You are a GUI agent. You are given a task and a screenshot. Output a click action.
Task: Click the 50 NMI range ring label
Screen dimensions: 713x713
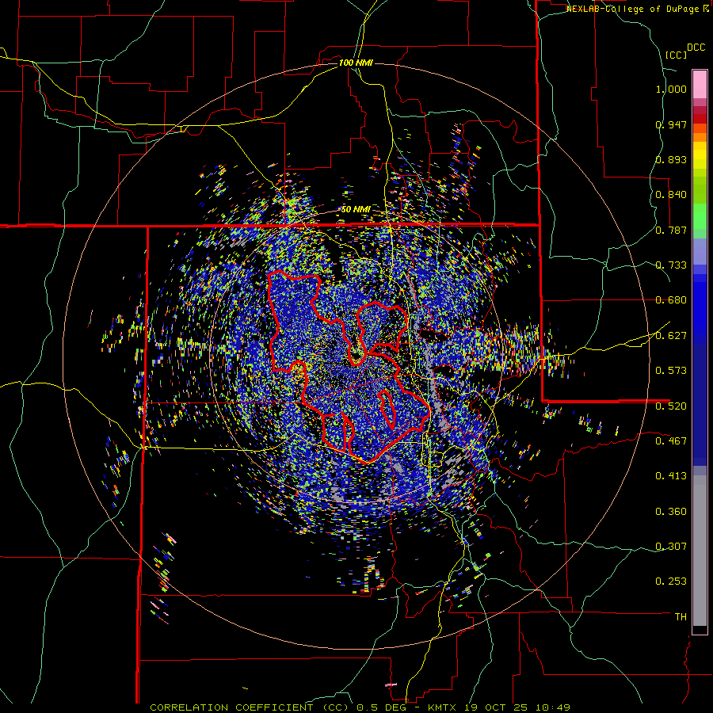click(356, 210)
